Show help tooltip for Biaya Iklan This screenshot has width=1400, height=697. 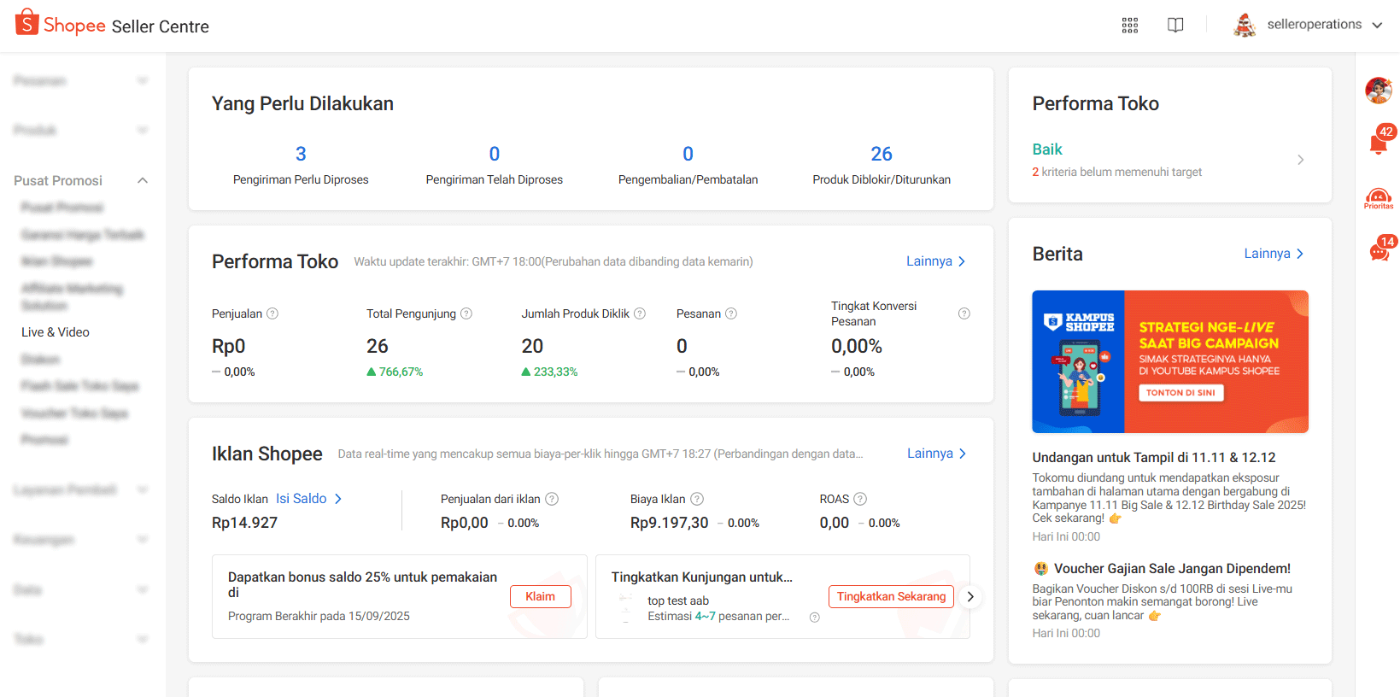click(697, 499)
